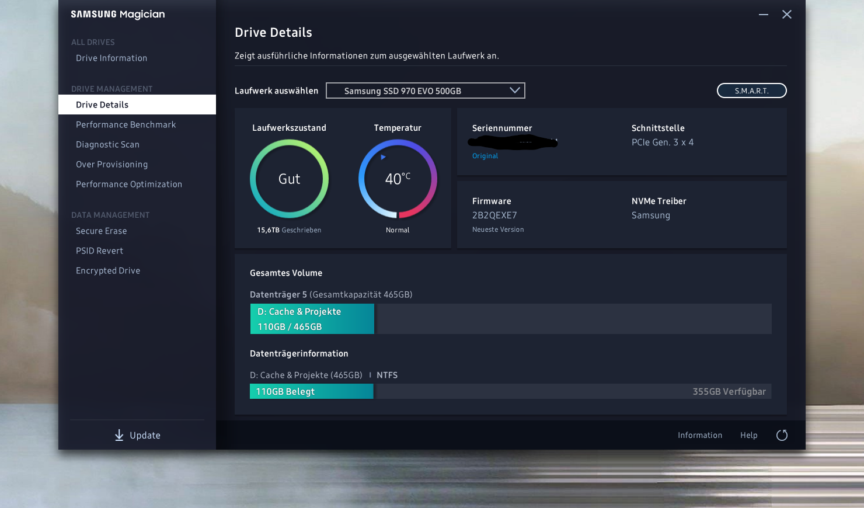Click the Update download arrow icon
864x508 pixels.
tap(119, 435)
